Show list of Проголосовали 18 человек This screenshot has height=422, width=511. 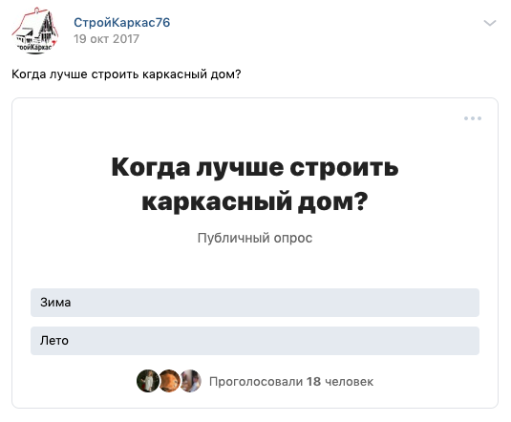pos(291,381)
